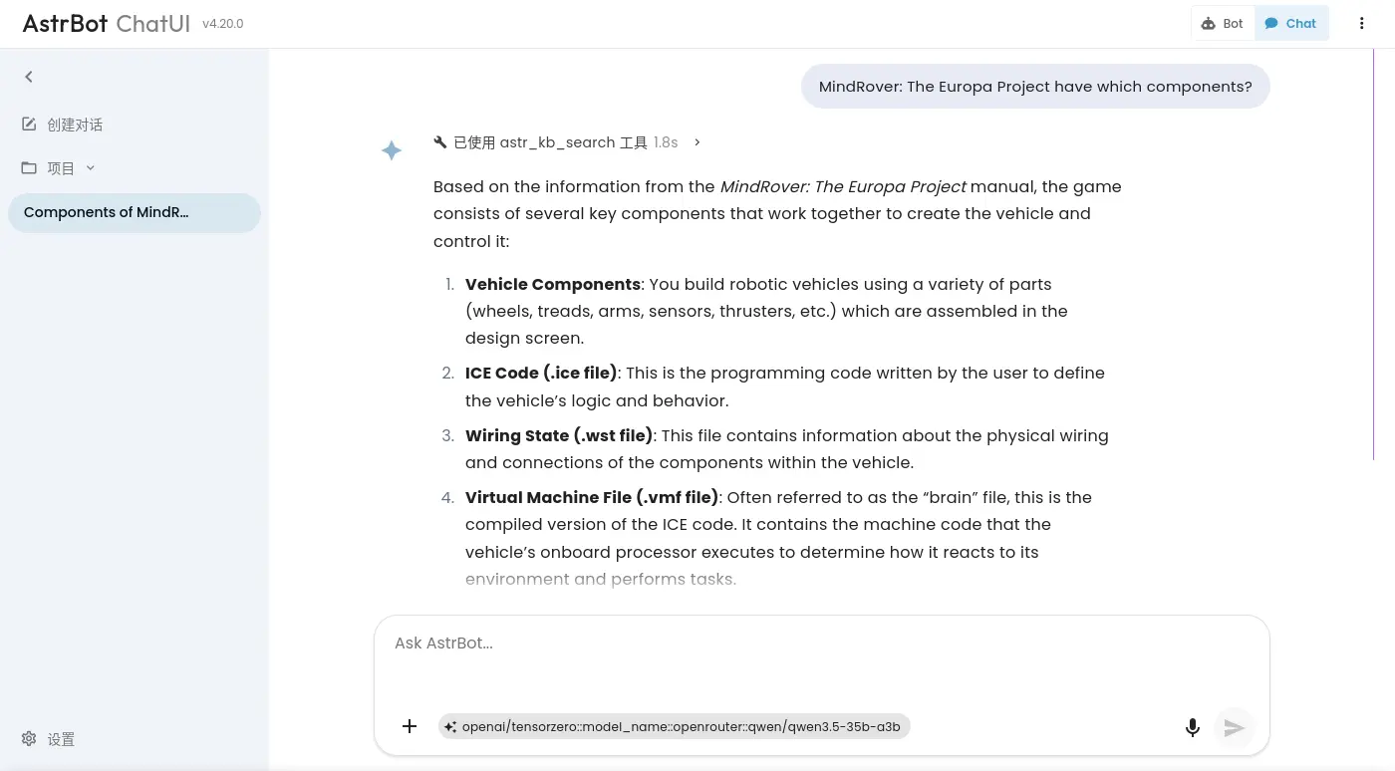The image size is (1395, 771).
Task: Collapse sidebar with the back chevron
Action: click(29, 77)
